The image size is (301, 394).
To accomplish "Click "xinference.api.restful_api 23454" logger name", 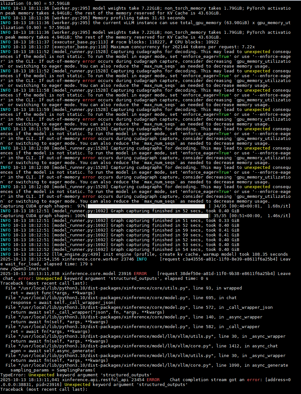I will tap(103, 380).
